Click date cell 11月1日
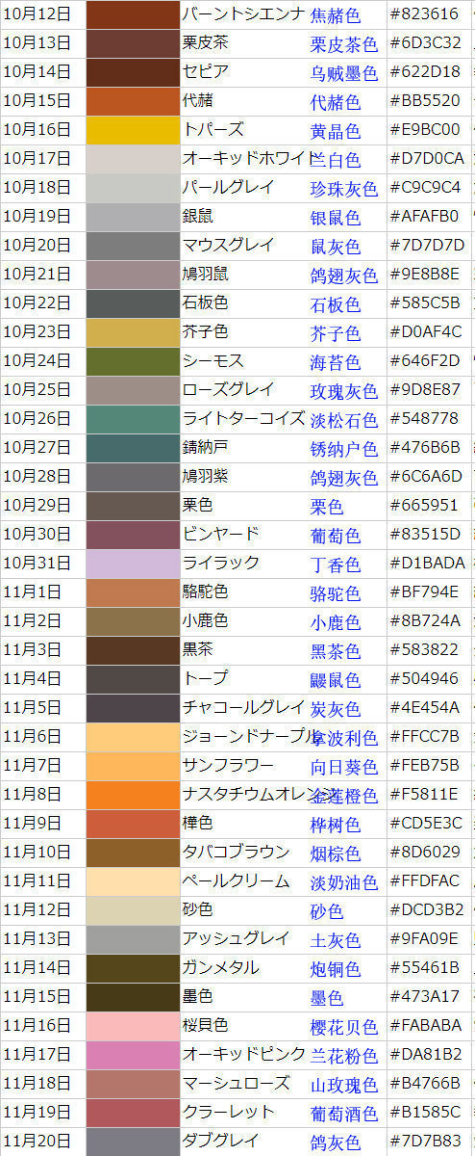The height and width of the screenshot is (1156, 475). 34,592
